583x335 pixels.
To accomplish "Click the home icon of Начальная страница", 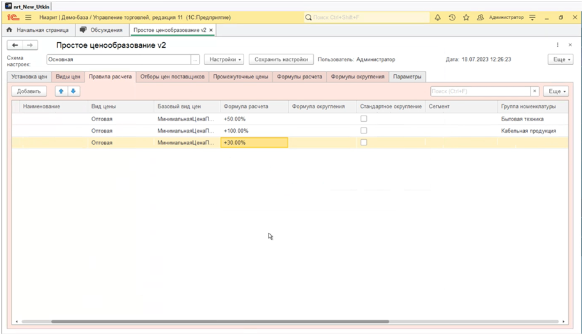I will tap(10, 30).
